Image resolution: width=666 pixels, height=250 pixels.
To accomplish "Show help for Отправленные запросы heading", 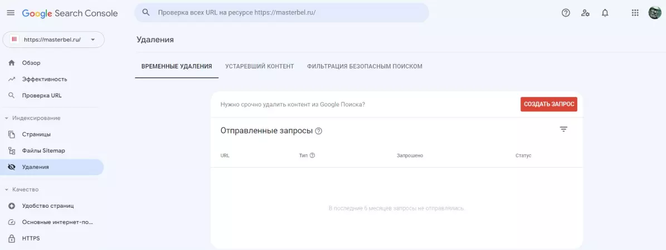I will (x=319, y=131).
